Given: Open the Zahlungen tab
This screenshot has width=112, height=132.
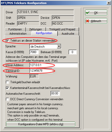Looking at the screenshot, I should [36, 29].
